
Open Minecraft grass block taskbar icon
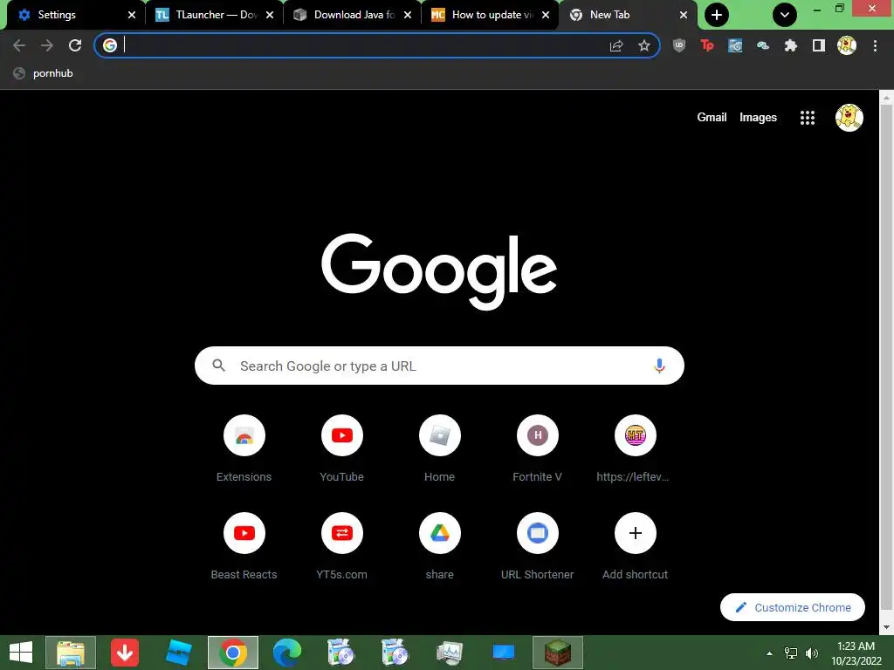558,653
